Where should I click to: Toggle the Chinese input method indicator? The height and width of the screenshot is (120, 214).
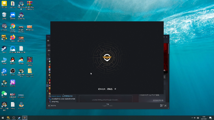195,118
